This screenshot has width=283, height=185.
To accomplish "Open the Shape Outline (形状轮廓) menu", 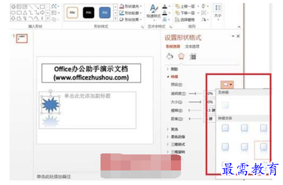I will [131, 13].
